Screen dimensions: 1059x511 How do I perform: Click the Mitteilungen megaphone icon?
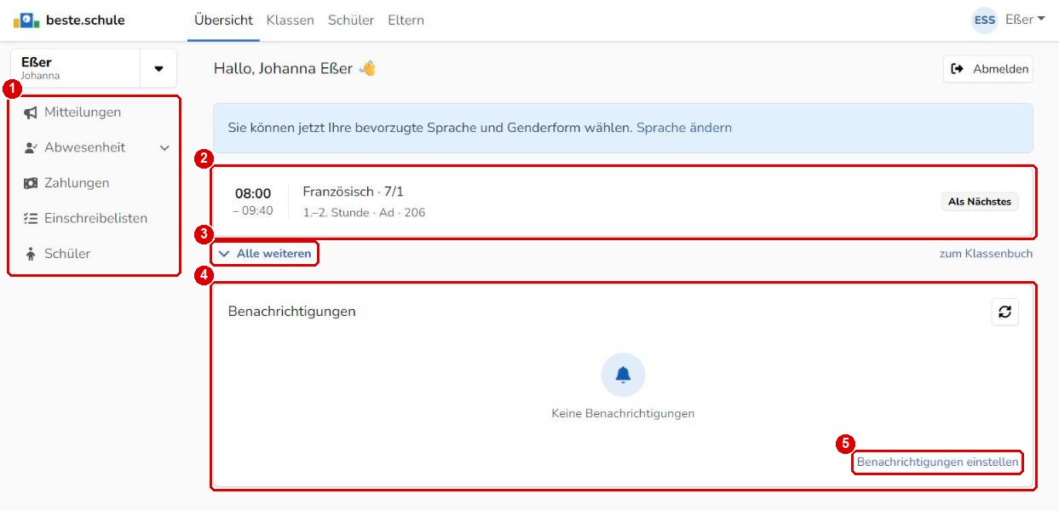pos(31,112)
